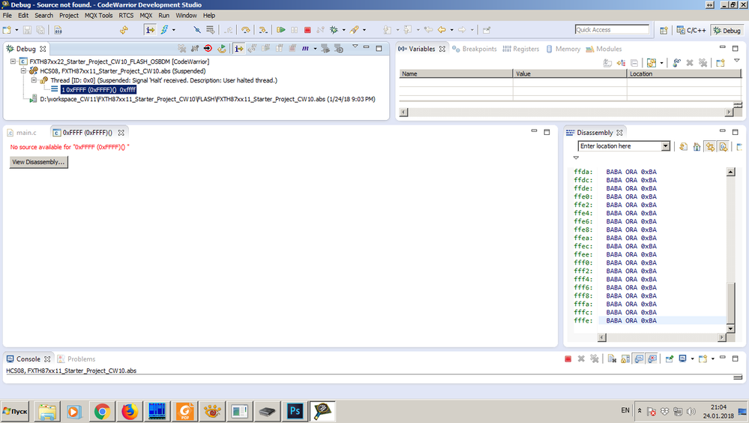Click the red Terminate icon in Console toolbar

coord(568,358)
